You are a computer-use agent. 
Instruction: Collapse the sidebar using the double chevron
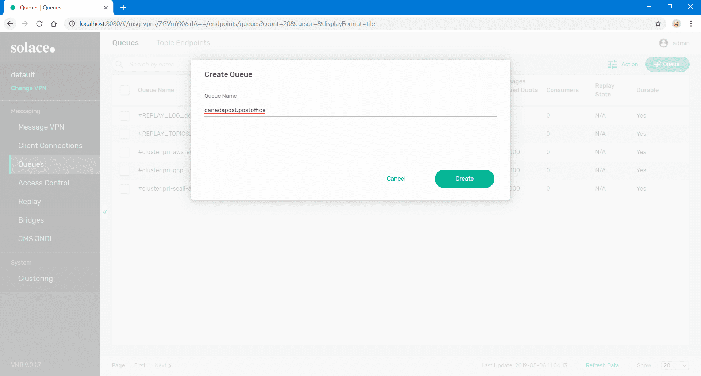tap(105, 212)
